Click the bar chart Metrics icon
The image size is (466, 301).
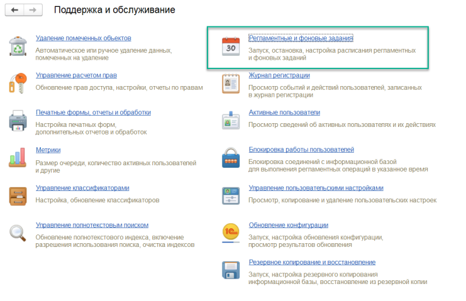point(18,157)
